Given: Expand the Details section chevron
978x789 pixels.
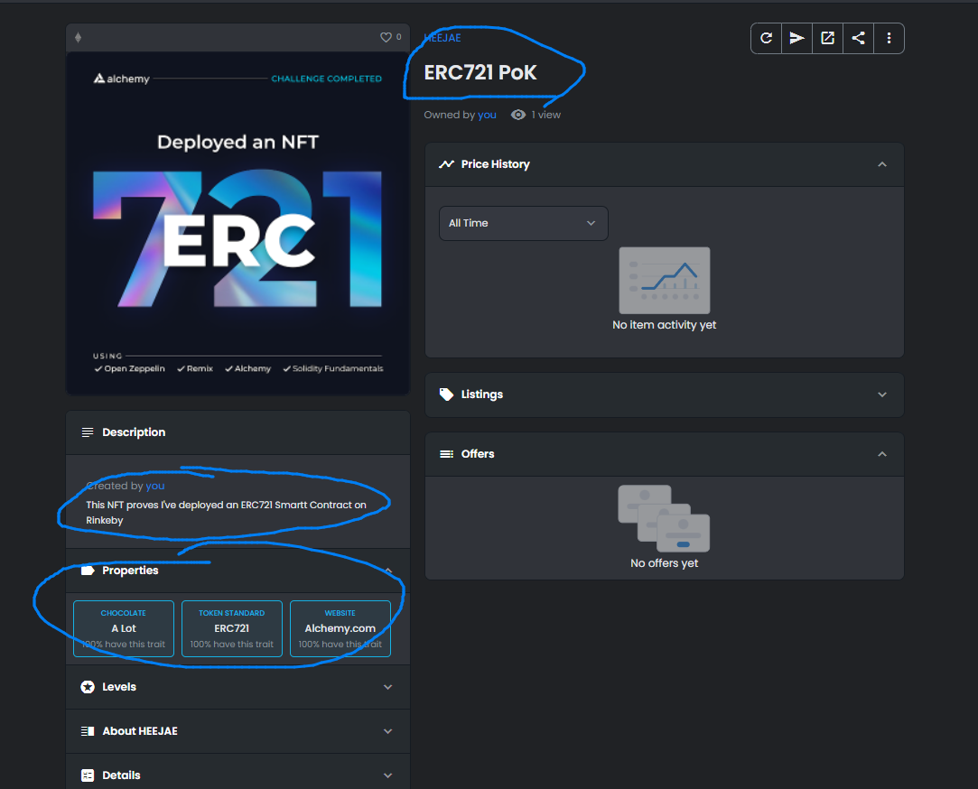Looking at the screenshot, I should point(388,775).
